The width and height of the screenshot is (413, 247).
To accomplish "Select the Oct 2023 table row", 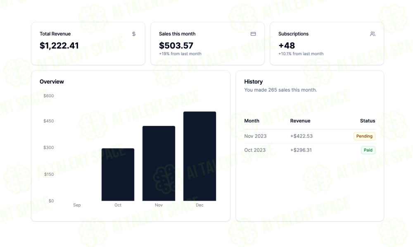I will (x=310, y=150).
